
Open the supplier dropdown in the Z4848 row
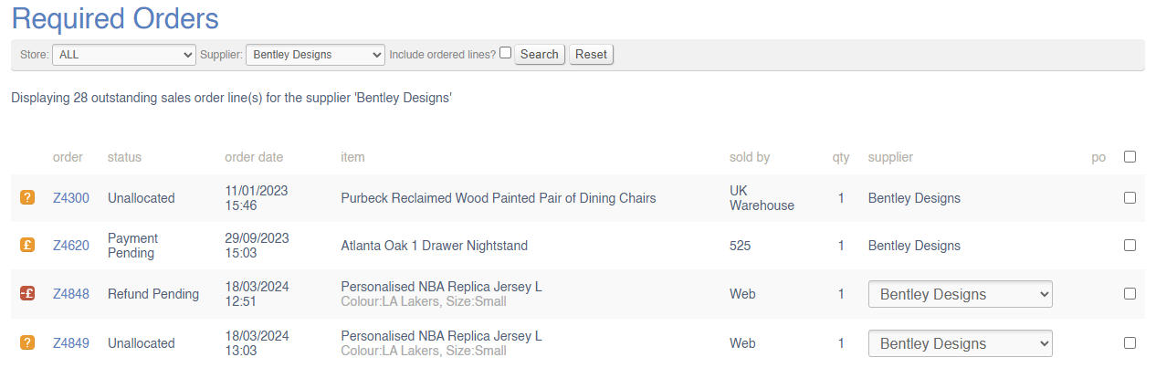[x=960, y=294]
